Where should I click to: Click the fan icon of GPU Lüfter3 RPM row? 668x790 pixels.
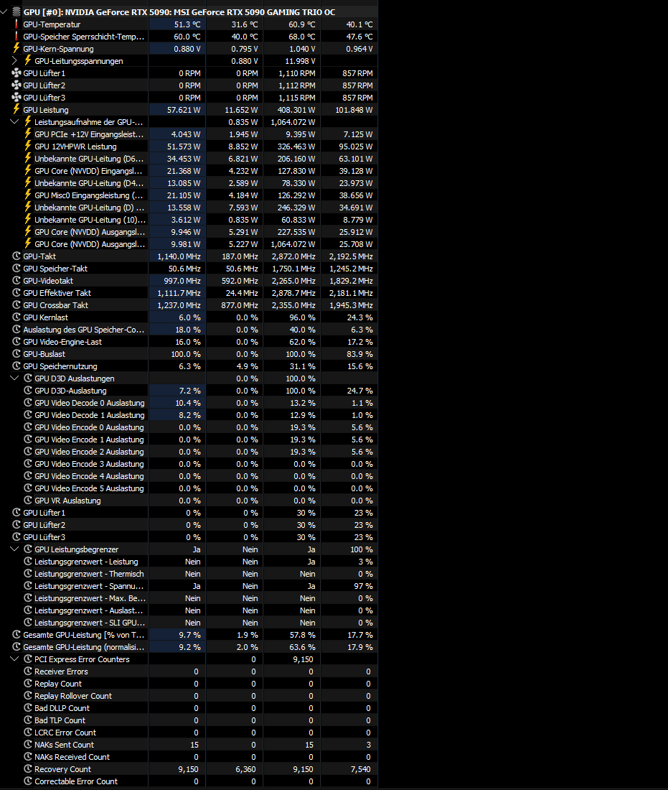click(16, 97)
